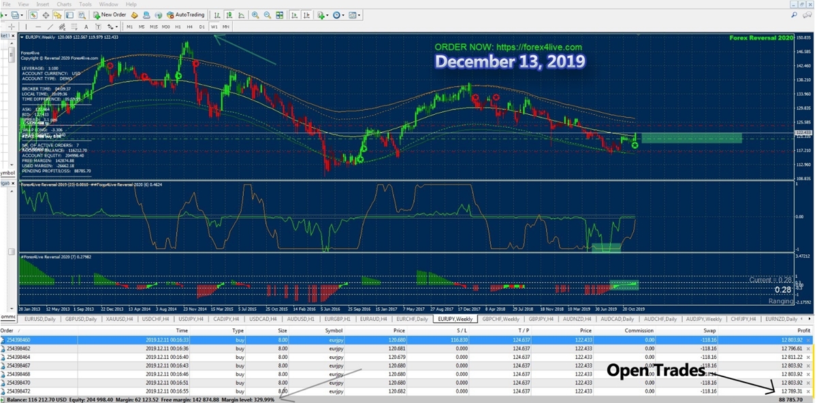
Task: Click the New Order button
Action: click(109, 14)
